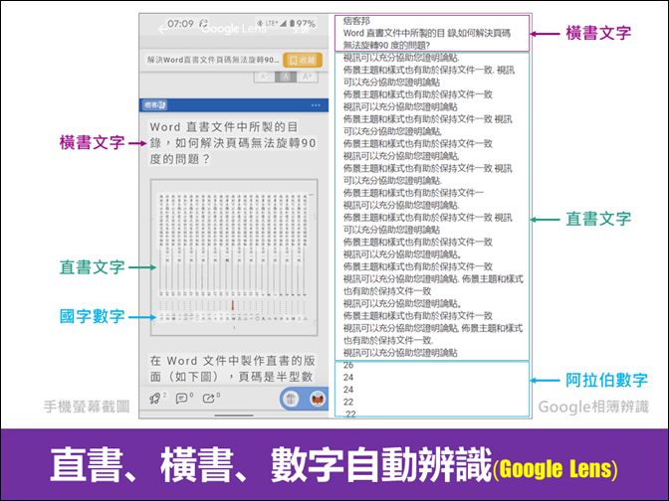Tap the rocket boost icon with count 2
The image size is (669, 501).
[x=154, y=399]
